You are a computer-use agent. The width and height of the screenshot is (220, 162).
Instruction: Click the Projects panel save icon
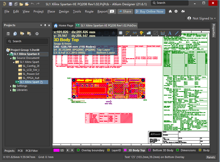click(8, 34)
